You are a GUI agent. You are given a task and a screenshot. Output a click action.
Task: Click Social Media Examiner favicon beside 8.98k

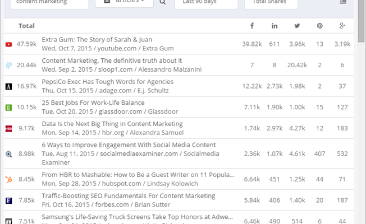pos(8,154)
